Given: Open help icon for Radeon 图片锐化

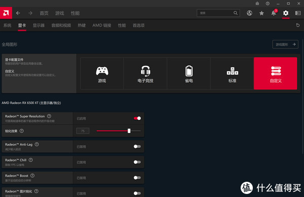Looking at the screenshot, I should click(x=36, y=191).
